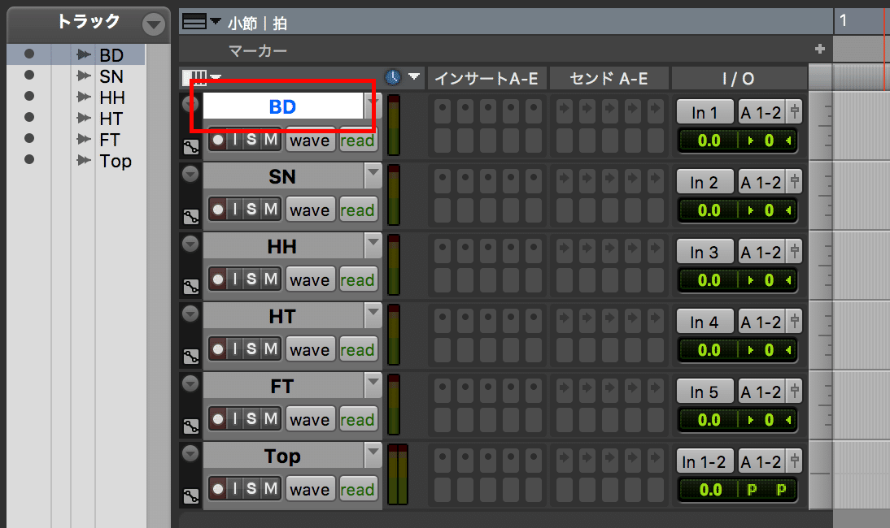Adjust the 0.0 volume indicator on SN track

(x=709, y=210)
